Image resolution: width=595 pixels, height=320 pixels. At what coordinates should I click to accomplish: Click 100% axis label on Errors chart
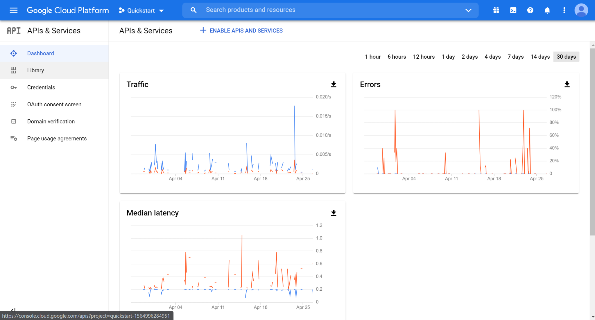point(555,109)
